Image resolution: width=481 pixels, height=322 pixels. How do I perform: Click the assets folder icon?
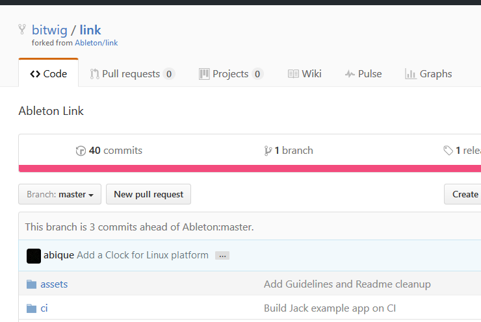31,284
